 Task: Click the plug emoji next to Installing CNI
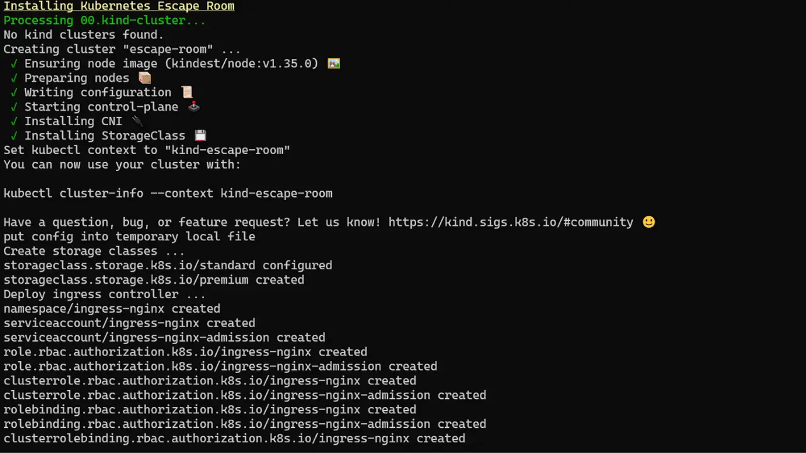tap(137, 121)
